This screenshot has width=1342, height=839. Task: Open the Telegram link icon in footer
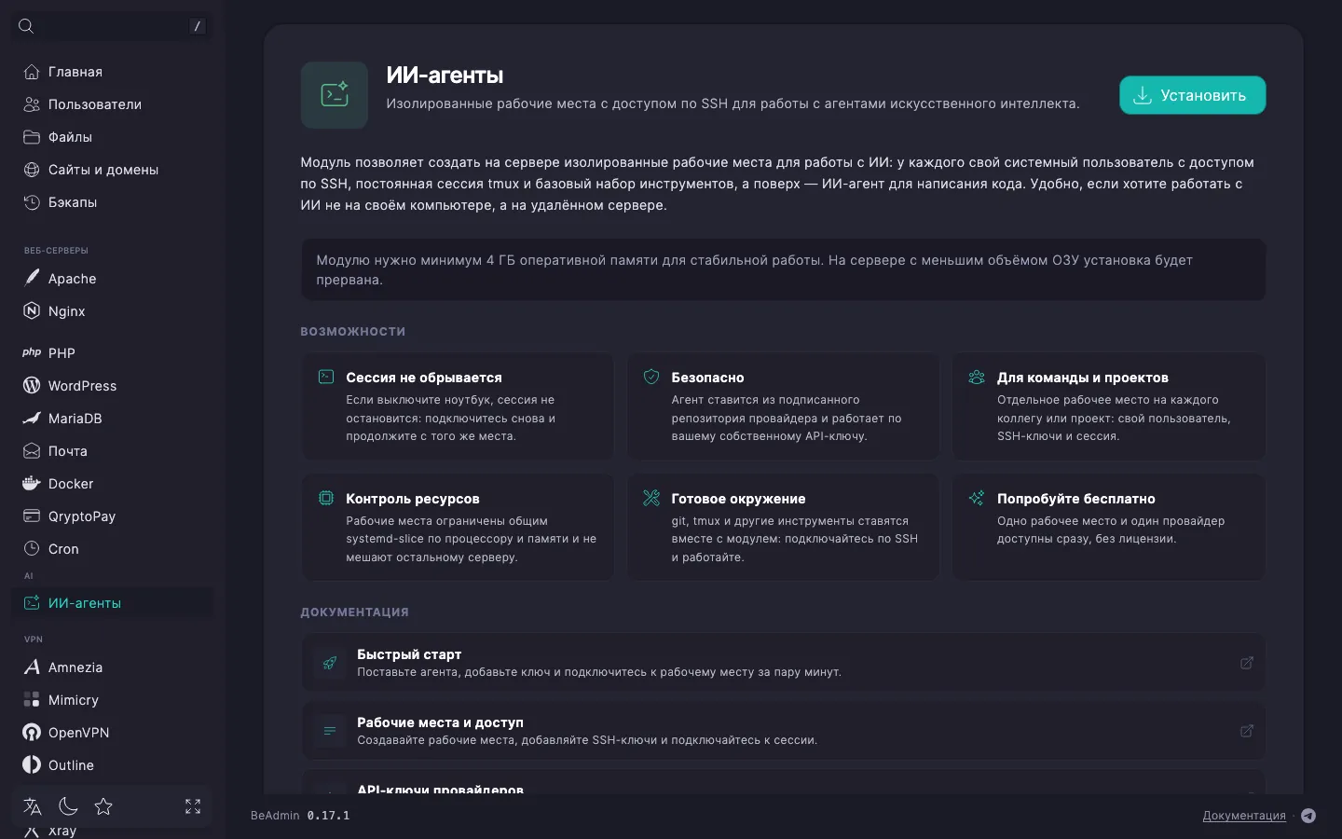pos(1308,816)
